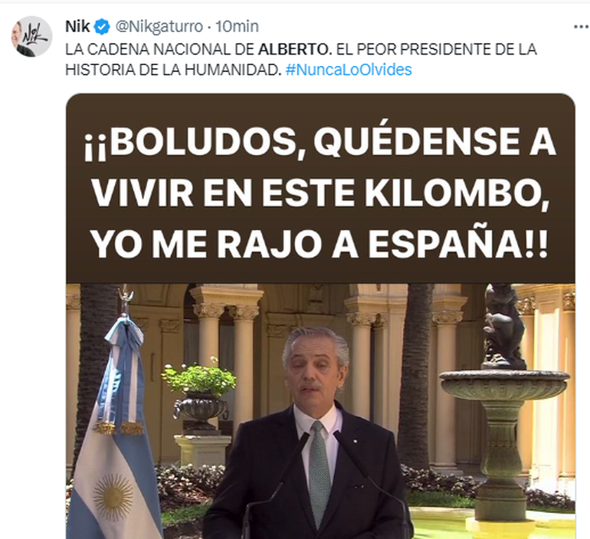590x539 pixels.
Task: Open Nik's round profile avatar
Action: pos(32,37)
